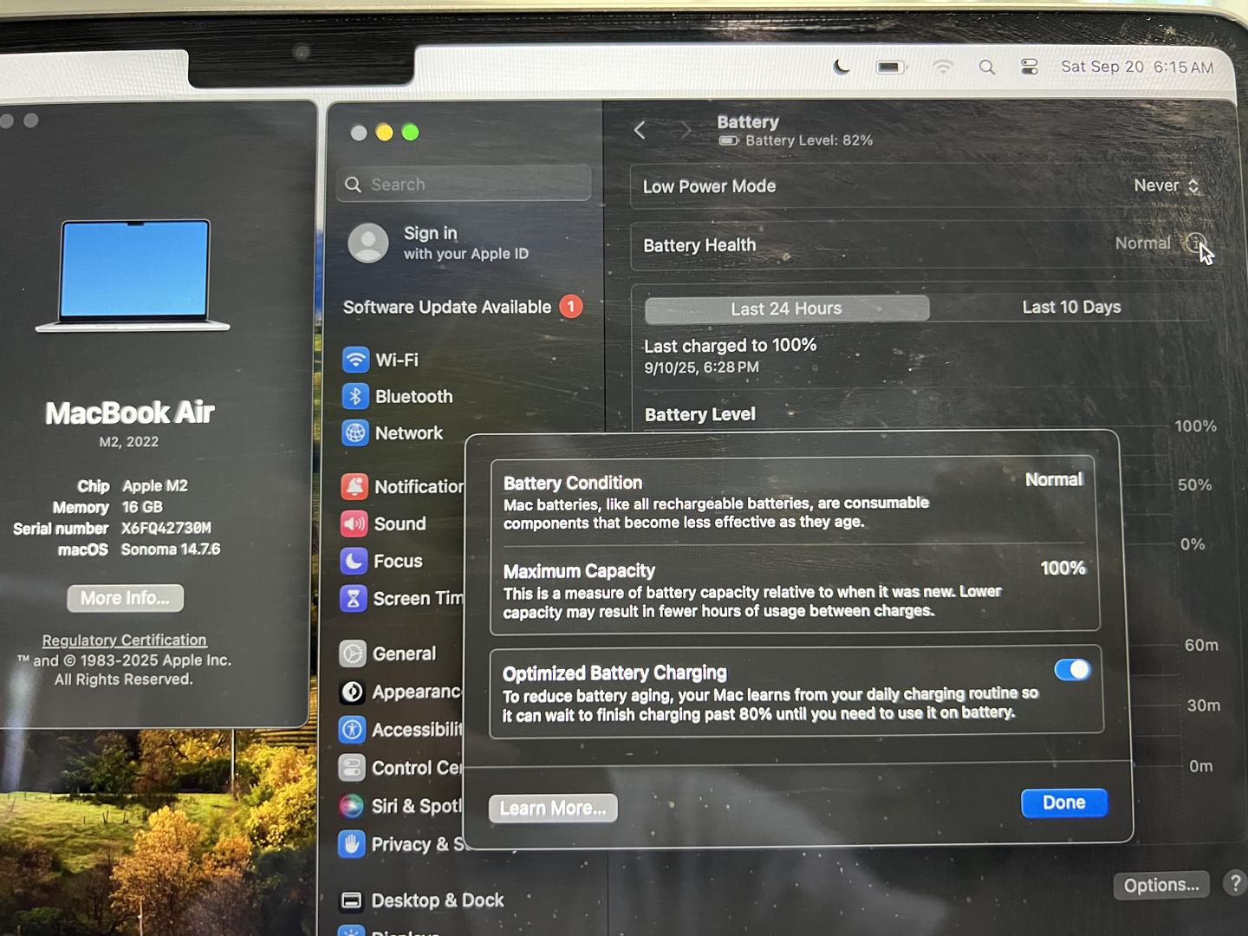
Task: Open Accessibility icon in sidebar
Action: click(352, 730)
